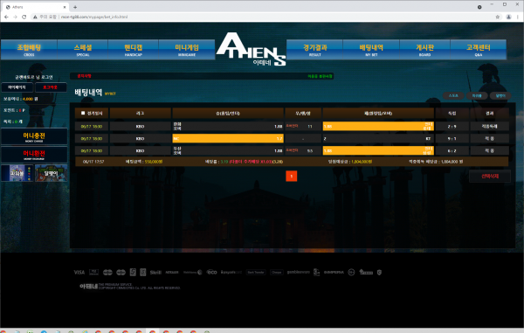
Task: Open a new browser tab with plus icon
Action: point(75,7)
